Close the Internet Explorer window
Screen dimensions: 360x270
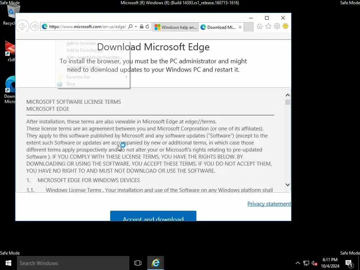tap(283, 18)
